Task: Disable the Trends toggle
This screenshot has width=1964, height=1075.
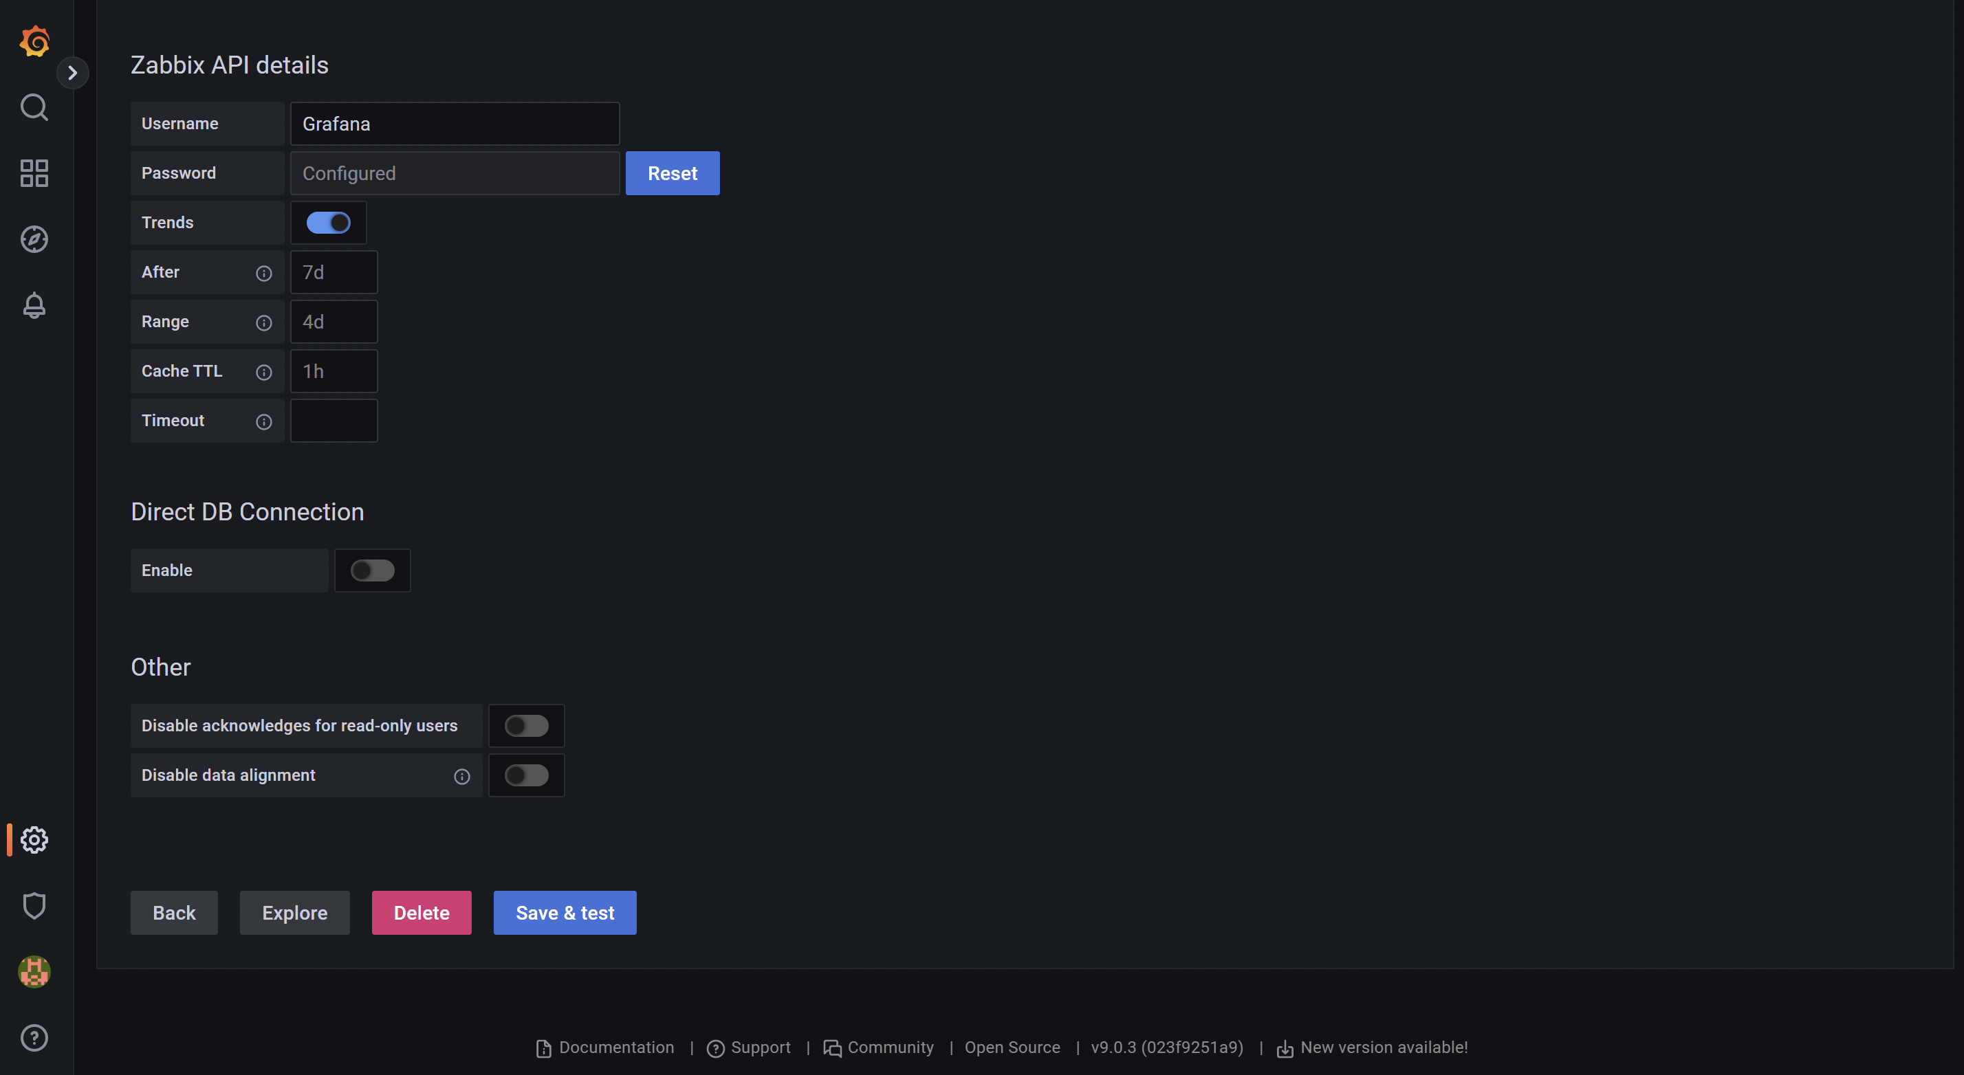Action: 329,223
